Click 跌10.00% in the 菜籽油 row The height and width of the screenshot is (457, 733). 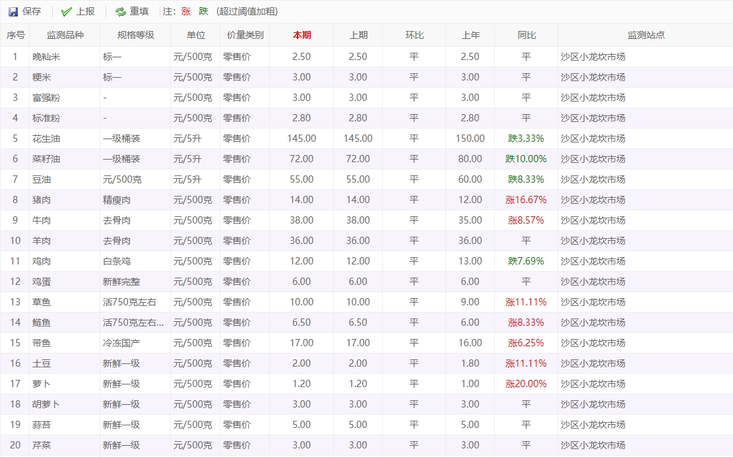pyautogui.click(x=526, y=159)
